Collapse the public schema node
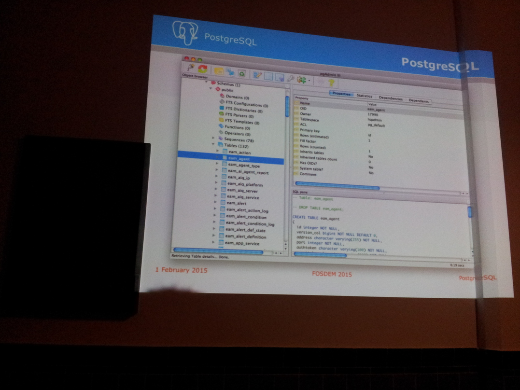This screenshot has height=390, width=520. coord(211,89)
